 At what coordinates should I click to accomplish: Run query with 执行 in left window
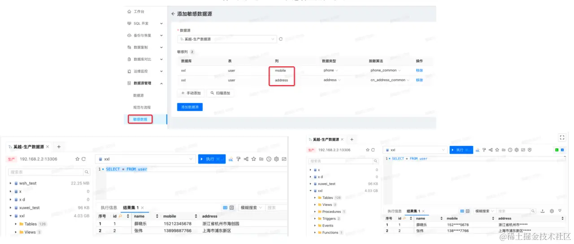click(212, 159)
